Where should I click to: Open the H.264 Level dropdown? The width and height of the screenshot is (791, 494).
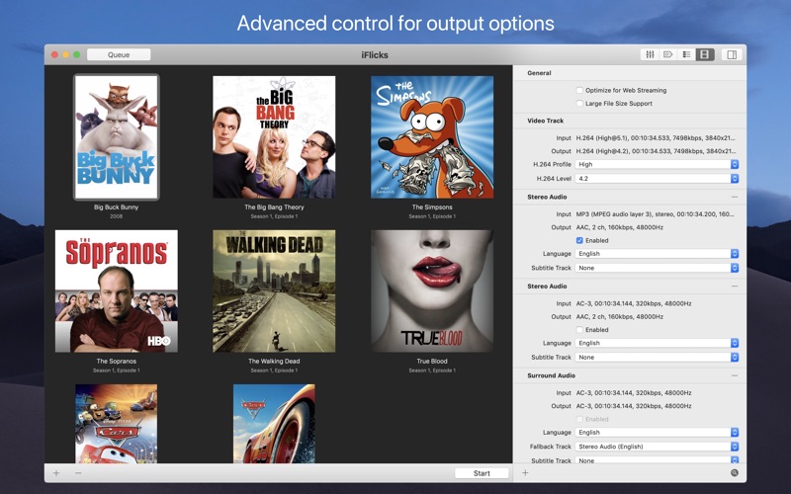tap(657, 179)
